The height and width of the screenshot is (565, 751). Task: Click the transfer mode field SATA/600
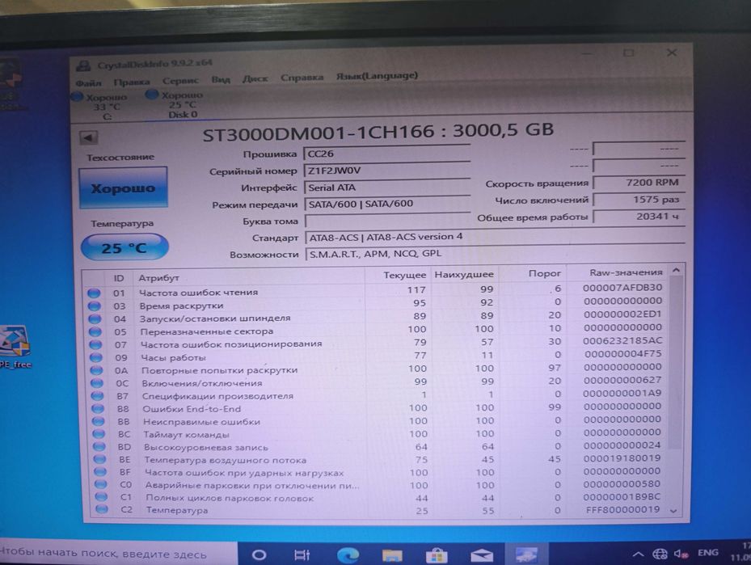(x=387, y=204)
